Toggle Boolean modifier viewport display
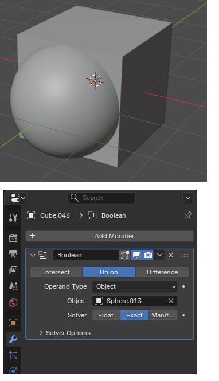Screen dimensions: 219x381 [136, 255]
